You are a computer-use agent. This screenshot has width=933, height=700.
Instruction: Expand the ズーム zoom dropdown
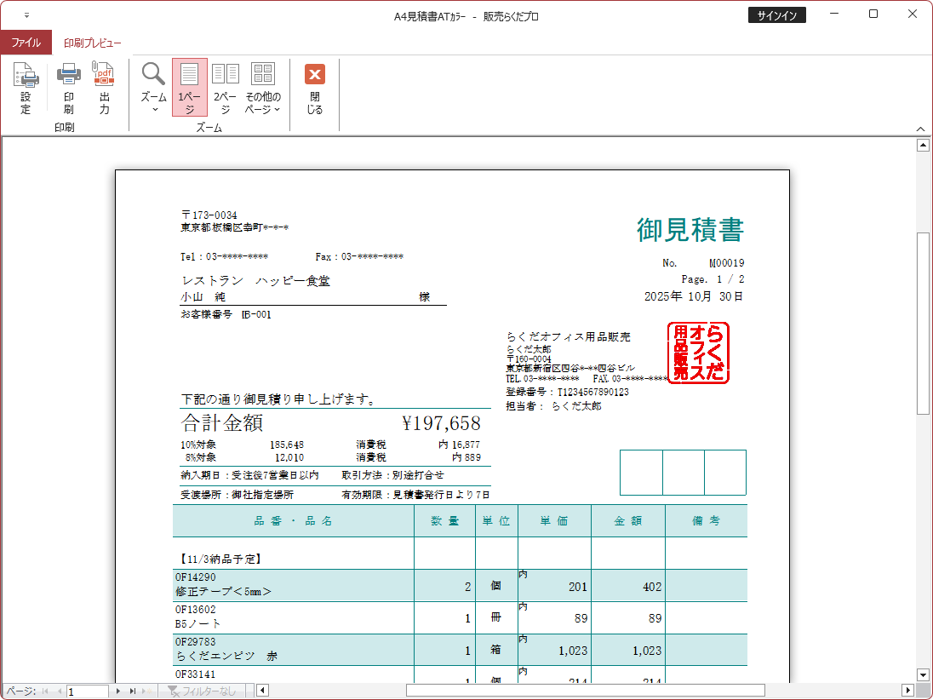pyautogui.click(x=154, y=88)
